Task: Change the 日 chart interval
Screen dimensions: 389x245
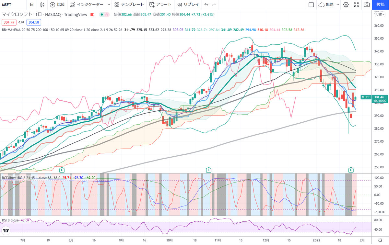Action: tap(31, 5)
